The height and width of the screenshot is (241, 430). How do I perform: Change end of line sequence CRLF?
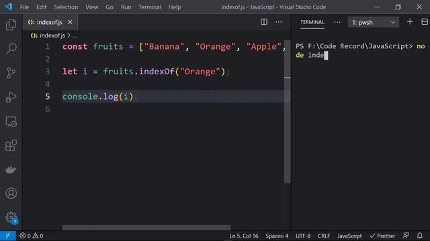(x=324, y=236)
